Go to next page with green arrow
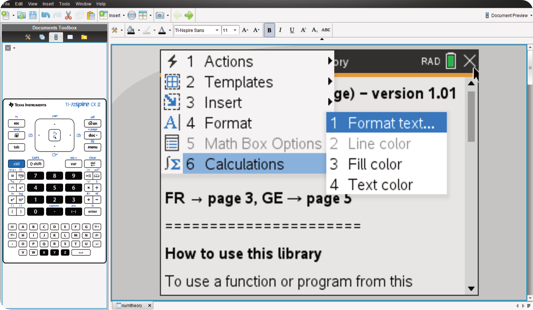Image resolution: width=533 pixels, height=310 pixels. coord(189,15)
